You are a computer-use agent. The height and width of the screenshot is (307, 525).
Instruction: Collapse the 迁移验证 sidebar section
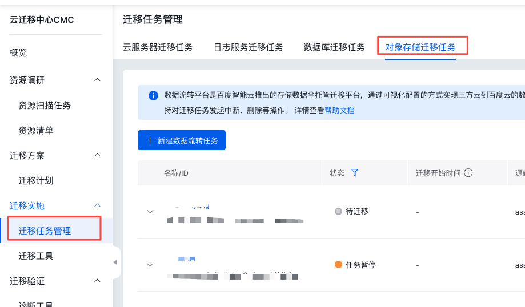coord(97,281)
